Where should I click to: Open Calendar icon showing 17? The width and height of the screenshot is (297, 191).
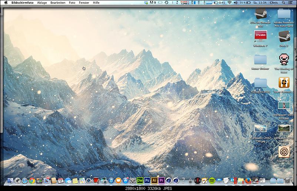61,181
